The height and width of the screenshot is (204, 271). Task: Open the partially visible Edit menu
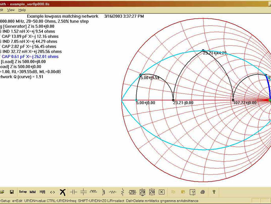[x=2, y=10]
